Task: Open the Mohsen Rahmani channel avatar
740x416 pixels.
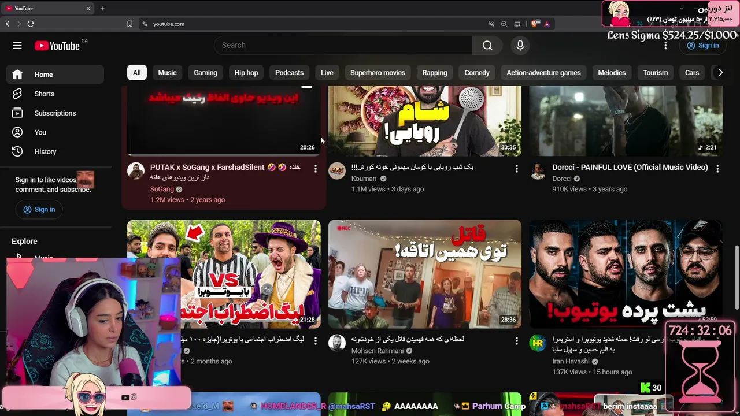Action: tap(337, 343)
